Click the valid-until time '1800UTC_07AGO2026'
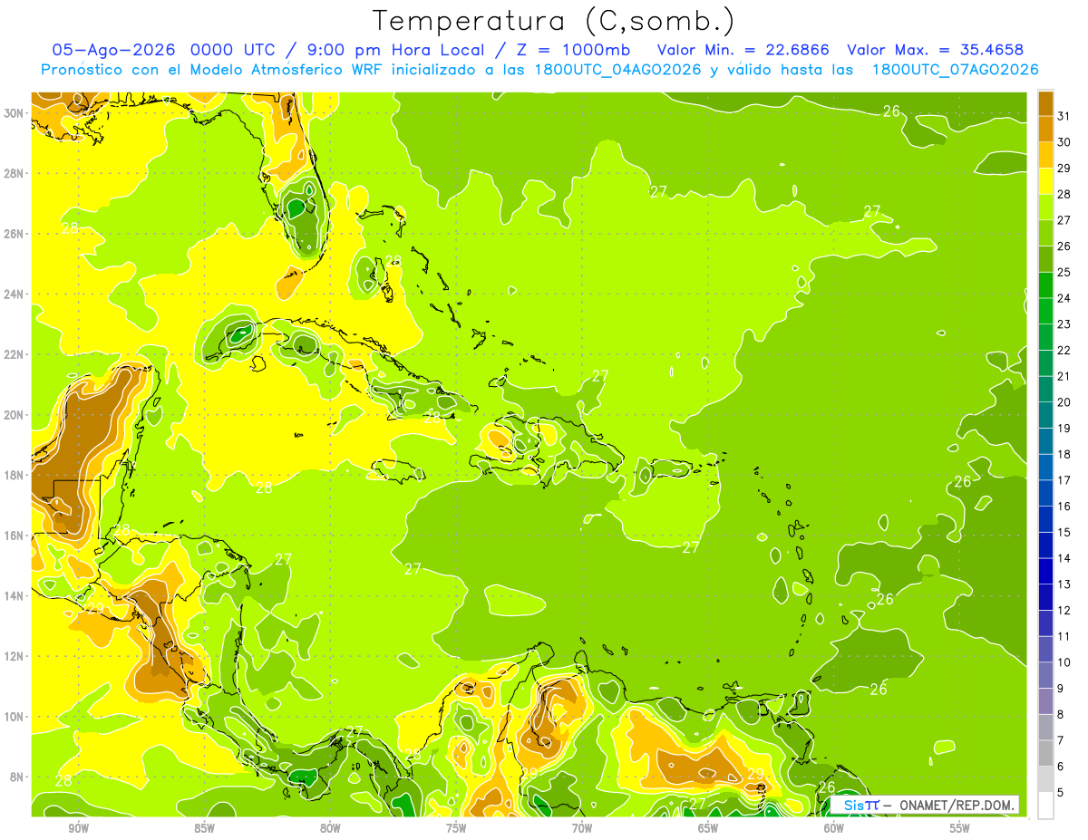This screenshot has height=840, width=1088. (x=955, y=69)
